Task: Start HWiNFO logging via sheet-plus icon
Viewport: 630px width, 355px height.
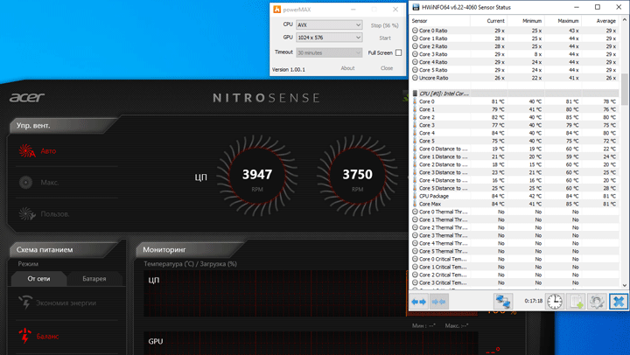Action: [576, 302]
